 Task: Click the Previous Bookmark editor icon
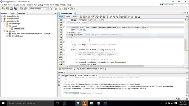111,17
